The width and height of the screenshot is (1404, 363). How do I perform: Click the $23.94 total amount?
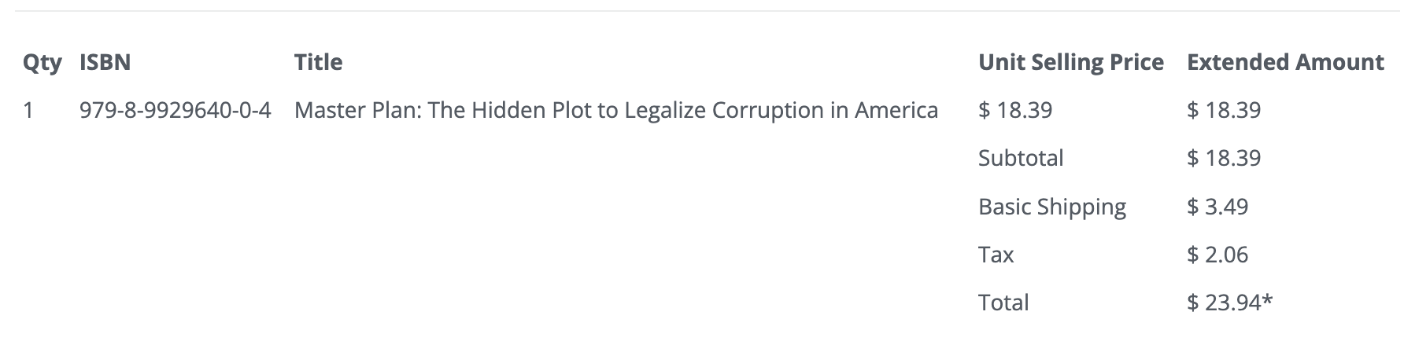tap(1223, 303)
